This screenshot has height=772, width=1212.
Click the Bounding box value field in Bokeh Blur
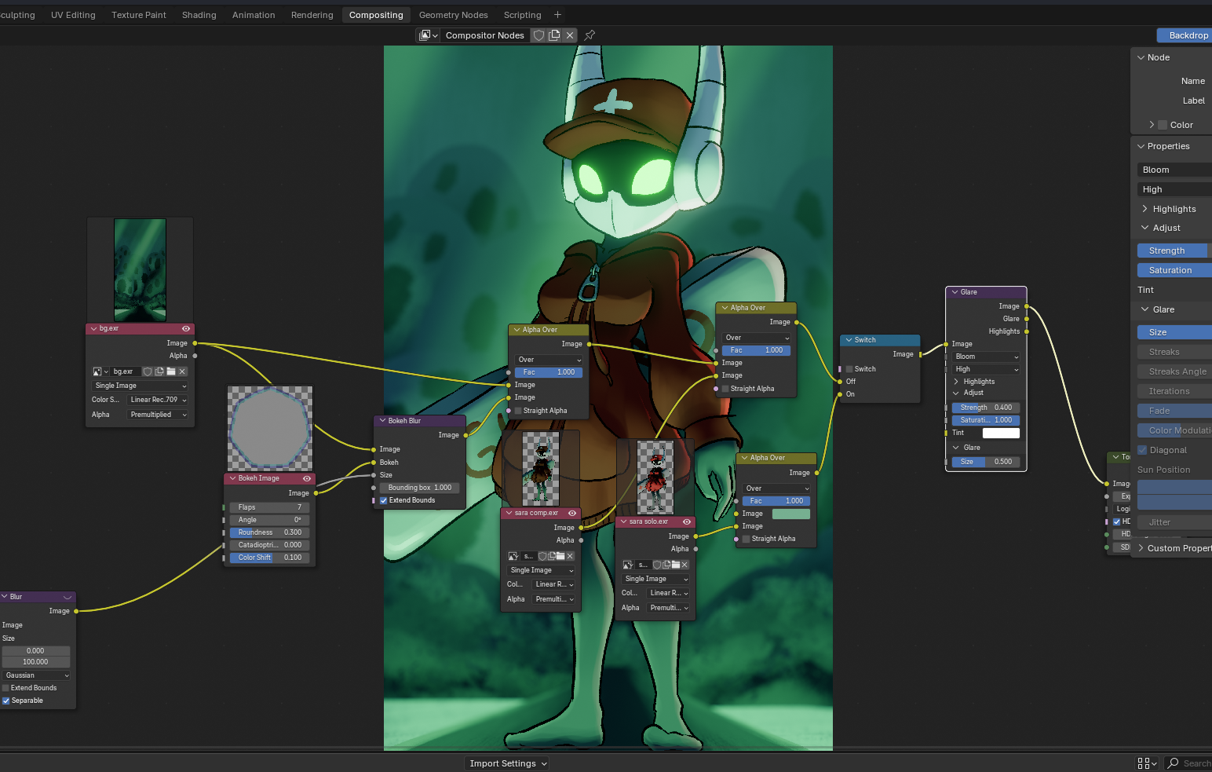pyautogui.click(x=420, y=488)
